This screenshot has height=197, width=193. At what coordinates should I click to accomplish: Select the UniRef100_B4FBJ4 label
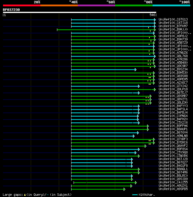click(173, 113)
